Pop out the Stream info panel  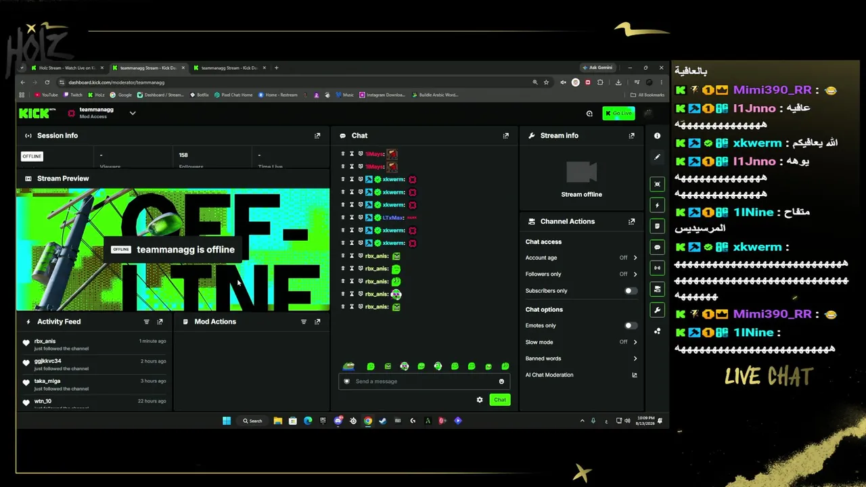631,136
